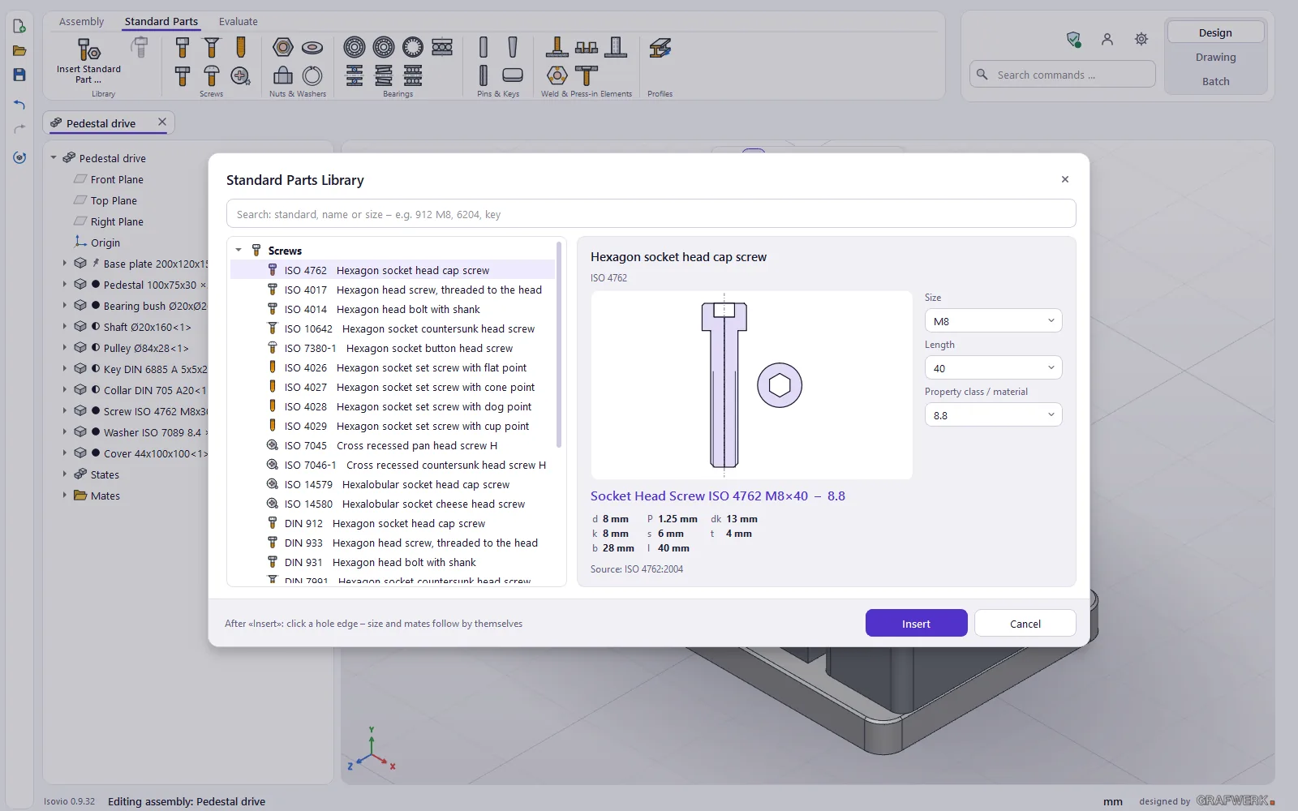Screen dimensions: 1298x811
Task: Select the flat washer icon in Nuts & Washers
Action: pos(312,48)
